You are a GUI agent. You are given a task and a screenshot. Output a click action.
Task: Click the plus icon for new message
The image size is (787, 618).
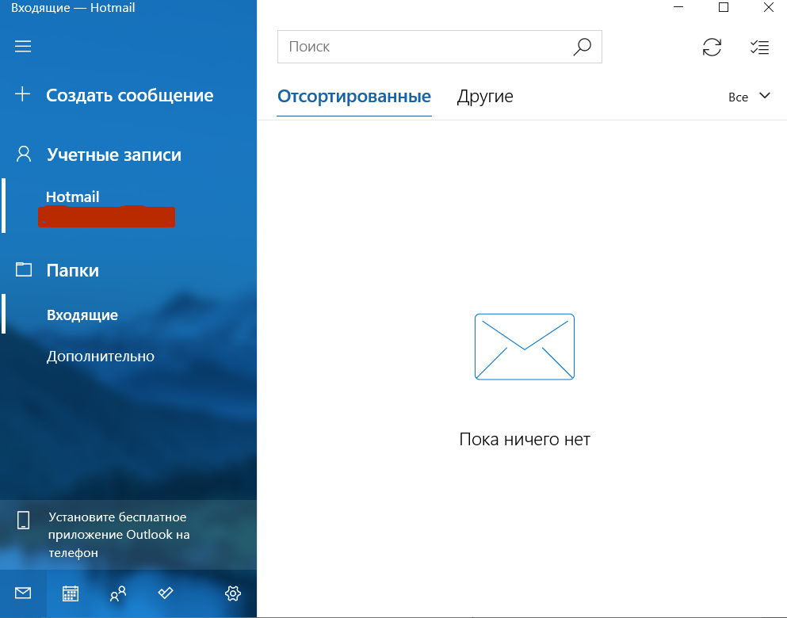pos(22,93)
